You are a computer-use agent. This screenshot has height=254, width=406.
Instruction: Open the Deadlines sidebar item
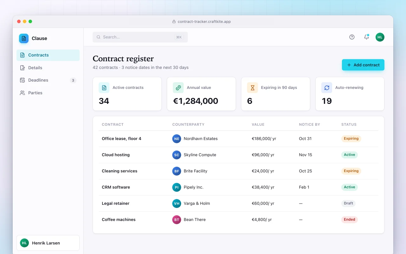(48, 80)
